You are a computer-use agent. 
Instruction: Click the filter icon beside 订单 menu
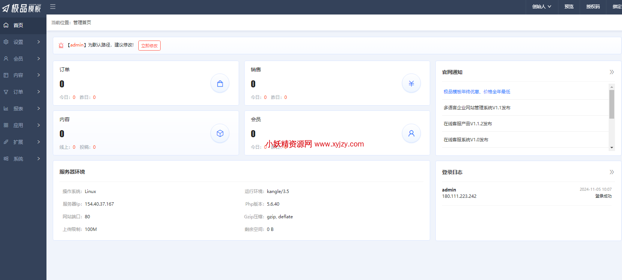pos(6,92)
